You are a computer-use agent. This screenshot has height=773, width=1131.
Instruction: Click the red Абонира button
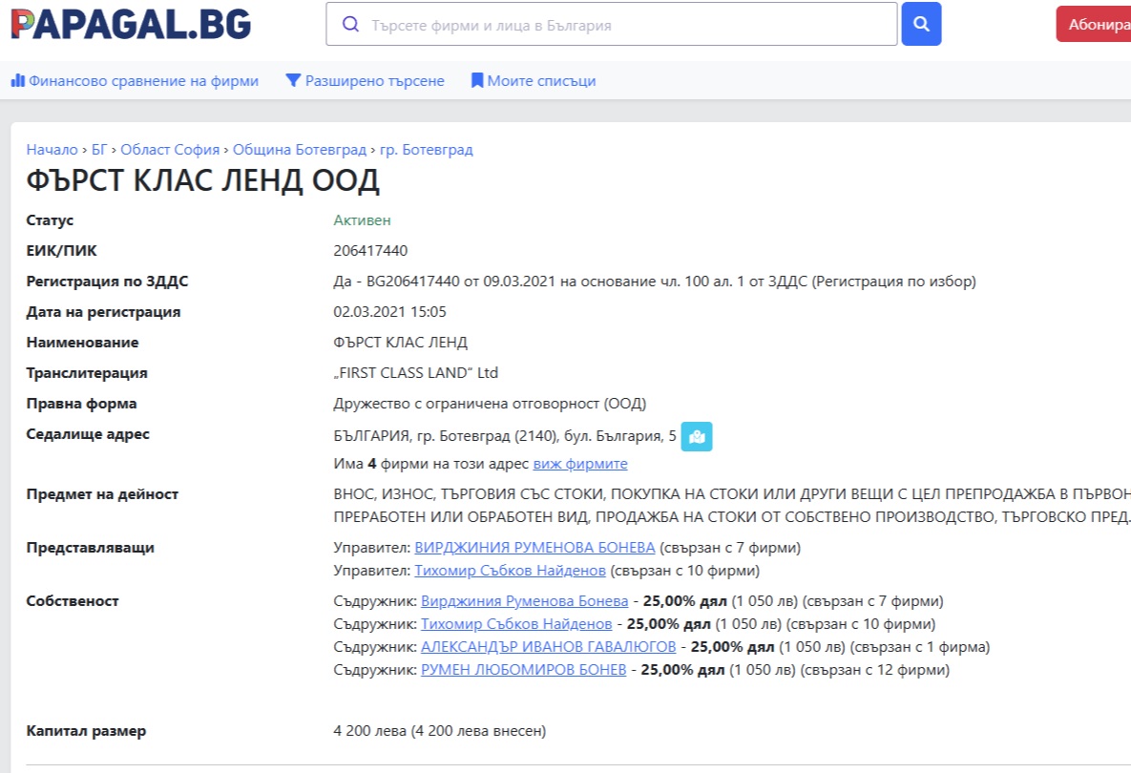click(x=1096, y=24)
